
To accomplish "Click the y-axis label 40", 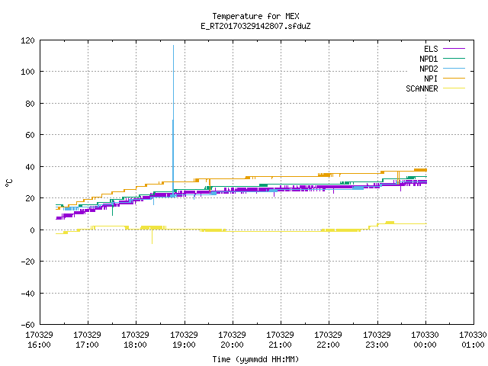I will [30, 167].
